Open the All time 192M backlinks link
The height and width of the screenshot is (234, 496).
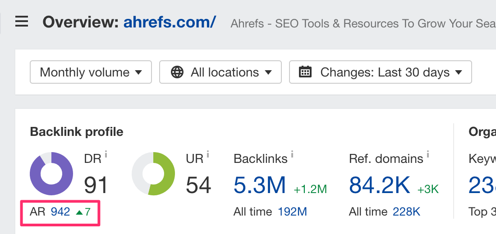tap(293, 212)
